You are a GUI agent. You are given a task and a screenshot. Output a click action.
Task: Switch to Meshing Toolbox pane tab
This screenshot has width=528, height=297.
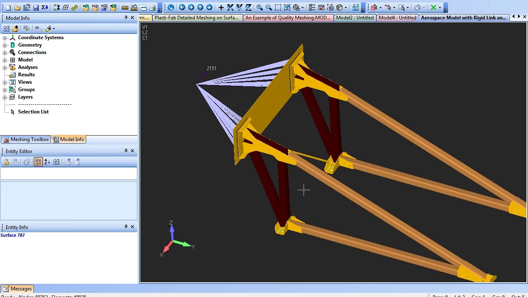[x=26, y=139]
